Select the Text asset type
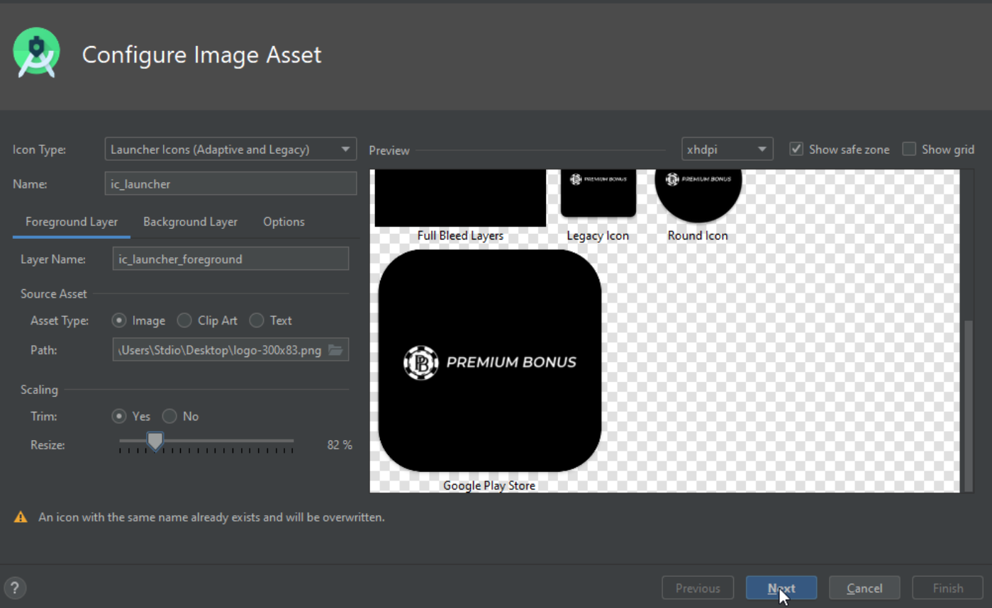Screen dimensions: 992x608 point(257,320)
